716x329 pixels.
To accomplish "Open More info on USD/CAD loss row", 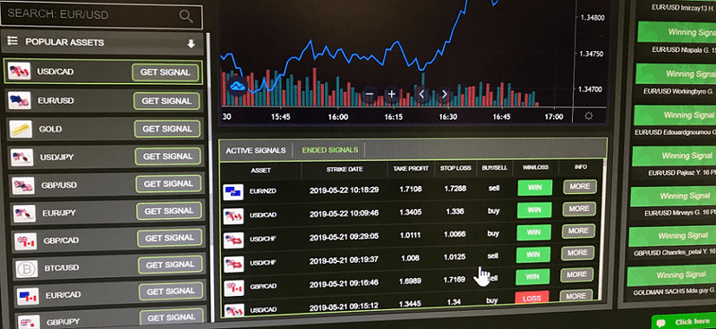I will (x=575, y=296).
